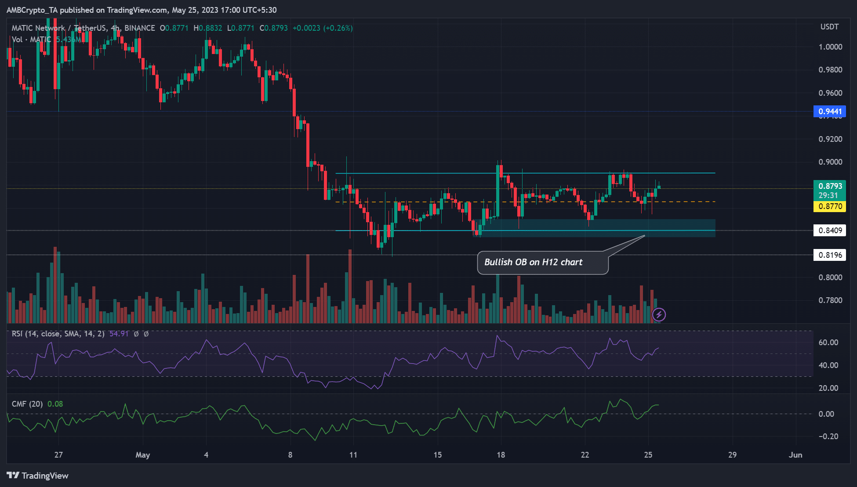
Task: Click the CMF 0.00 scale label
Action: pyautogui.click(x=826, y=414)
